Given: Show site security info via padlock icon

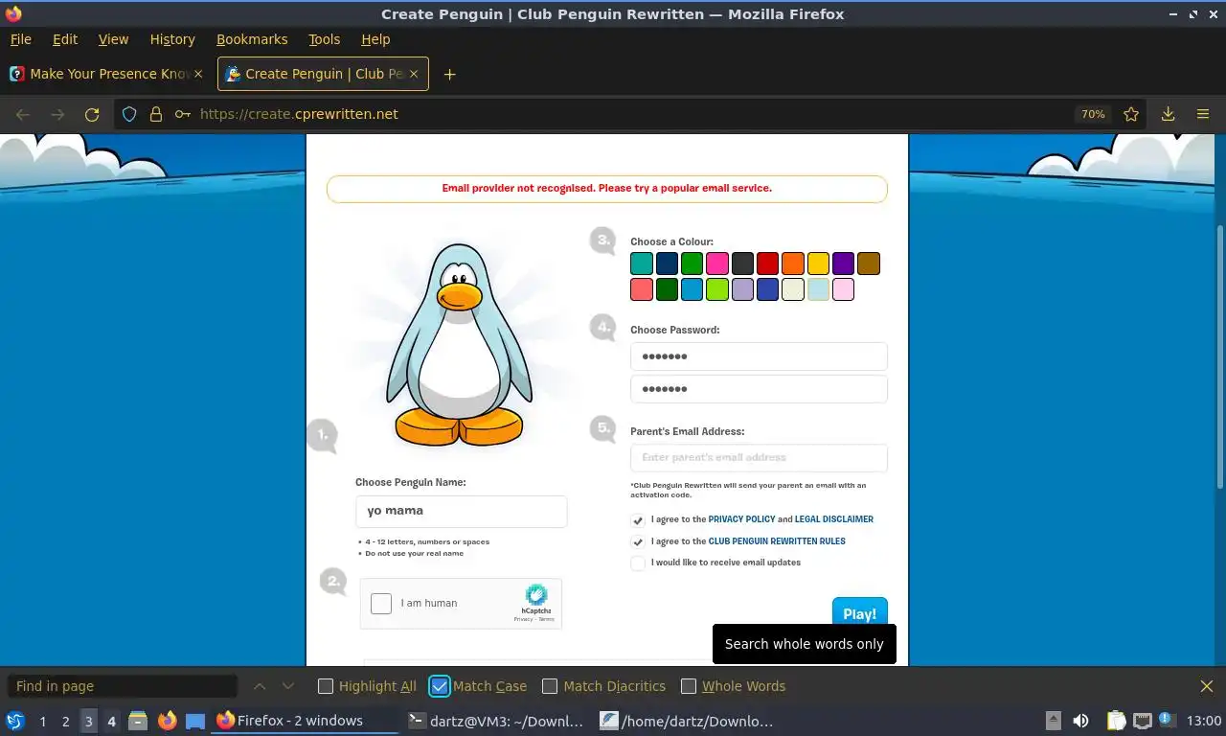Looking at the screenshot, I should (x=156, y=114).
